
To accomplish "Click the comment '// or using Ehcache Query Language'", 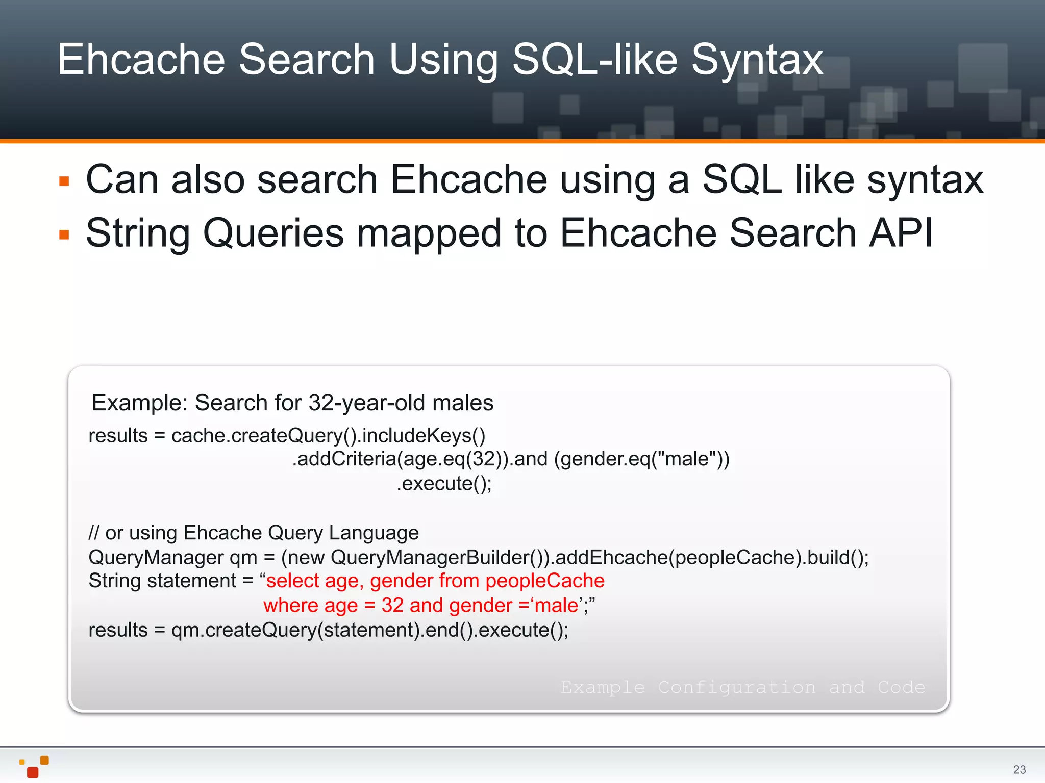I will pyautogui.click(x=254, y=533).
